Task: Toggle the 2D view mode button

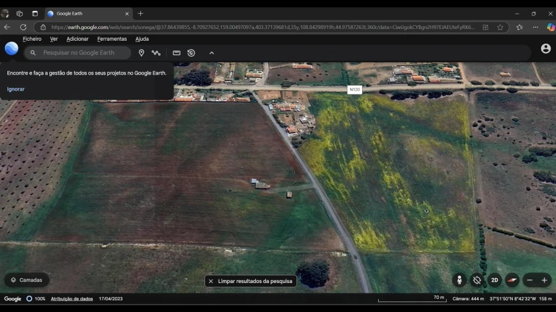Action: 494,280
